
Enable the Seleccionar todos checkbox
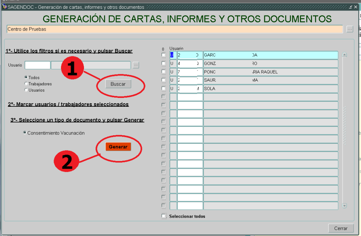click(x=163, y=216)
